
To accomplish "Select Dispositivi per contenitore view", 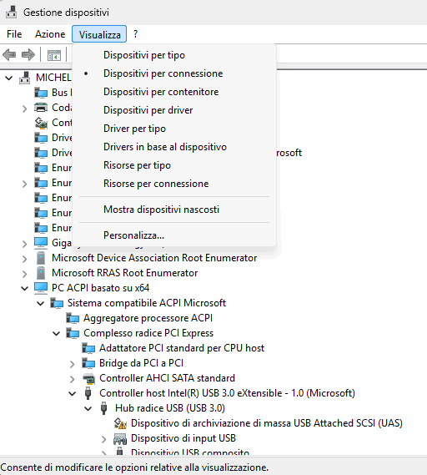I will pyautogui.click(x=174, y=92).
